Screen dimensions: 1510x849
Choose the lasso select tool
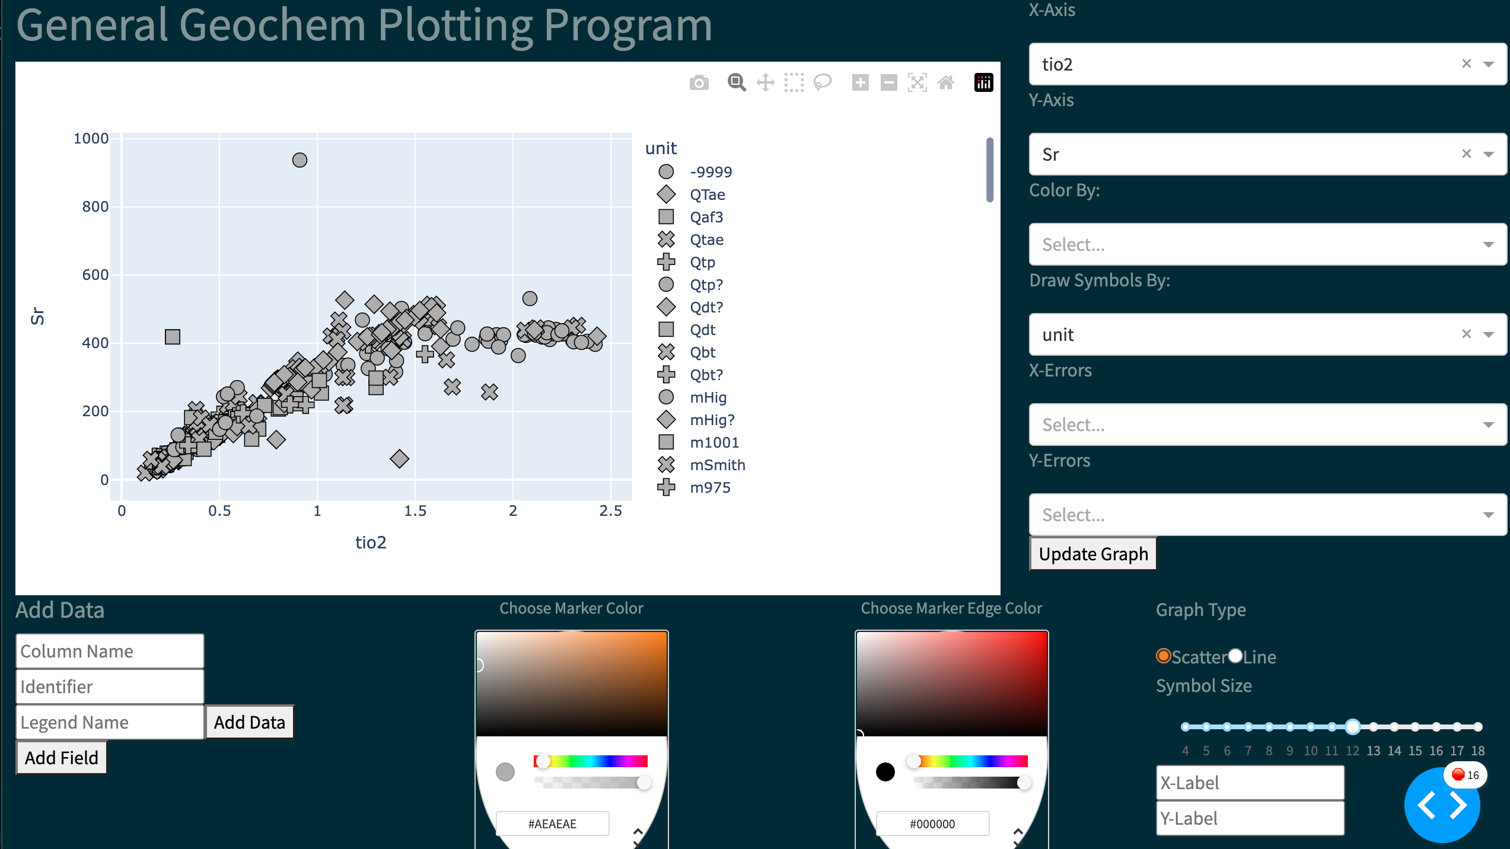tap(823, 82)
